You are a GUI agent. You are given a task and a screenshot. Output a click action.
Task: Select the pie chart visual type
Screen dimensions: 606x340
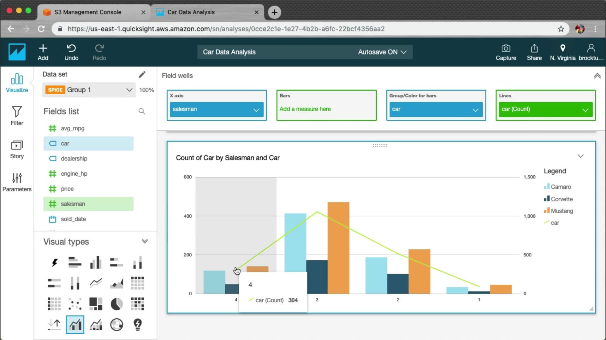116,304
